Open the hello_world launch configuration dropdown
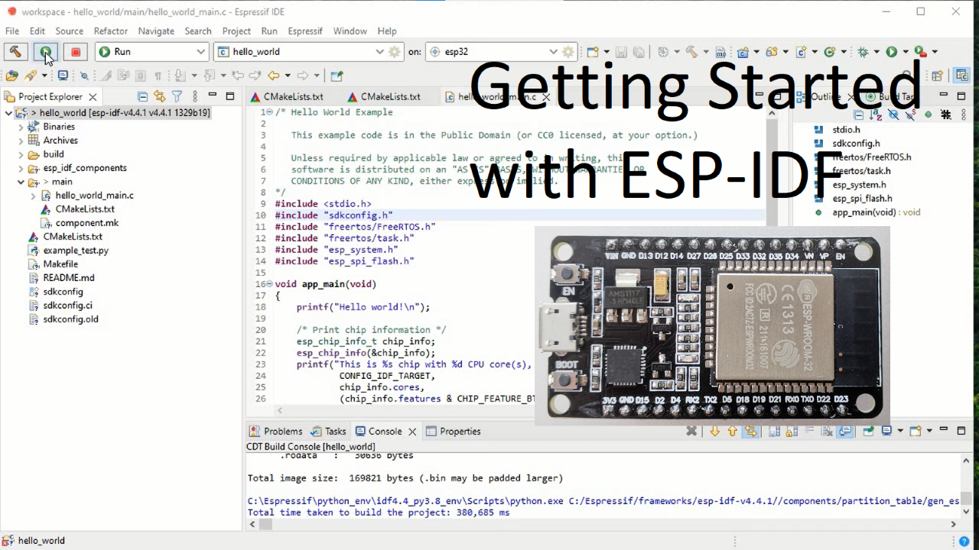 (x=301, y=52)
